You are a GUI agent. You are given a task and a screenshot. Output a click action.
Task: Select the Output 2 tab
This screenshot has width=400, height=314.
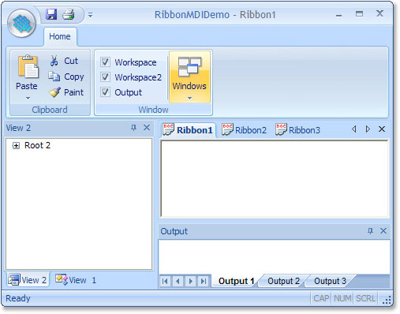click(x=283, y=281)
